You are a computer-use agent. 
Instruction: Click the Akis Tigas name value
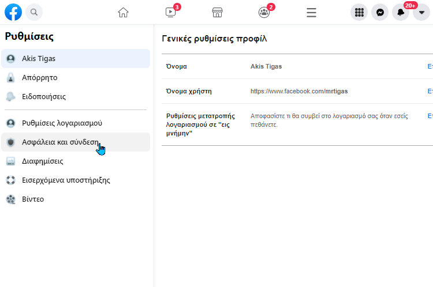tap(266, 66)
